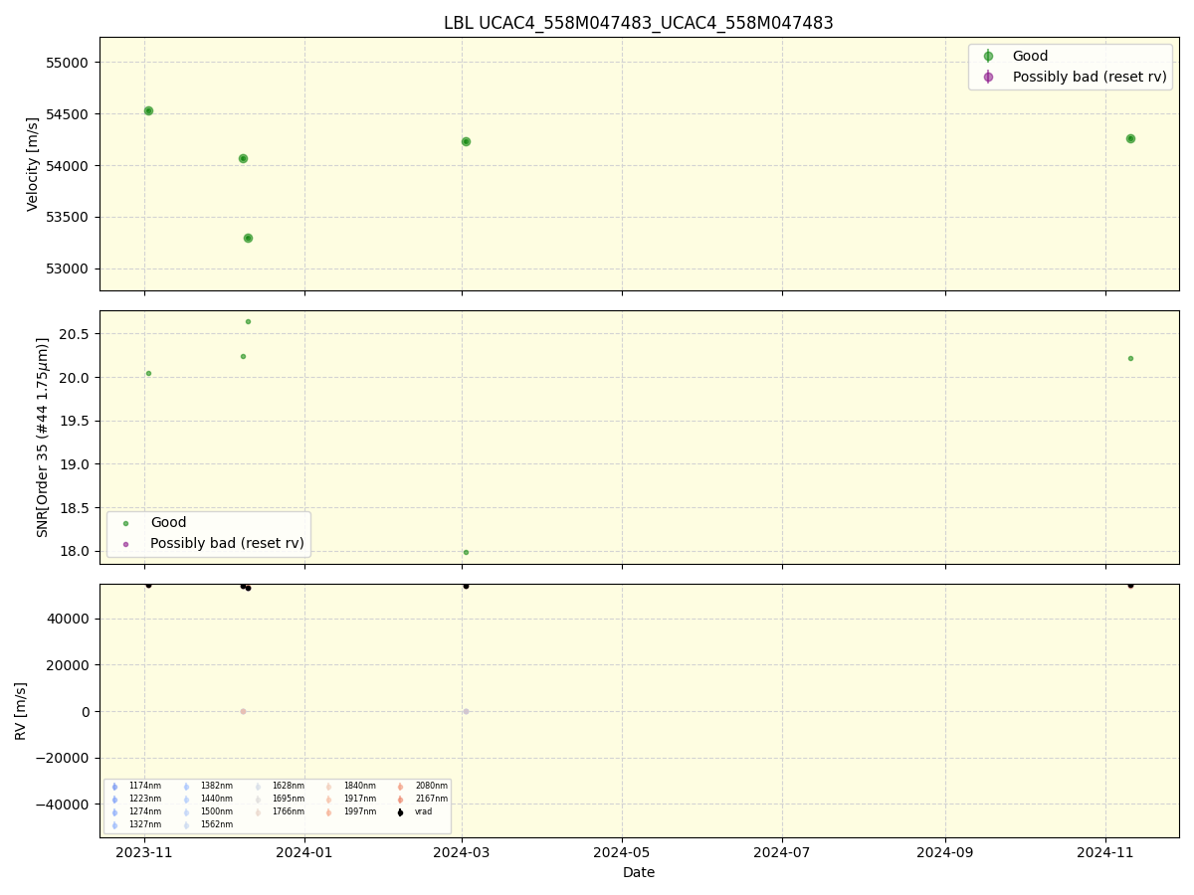Click the 53500 velocity tick label
The height and width of the screenshot is (895, 1194).
tap(69, 218)
